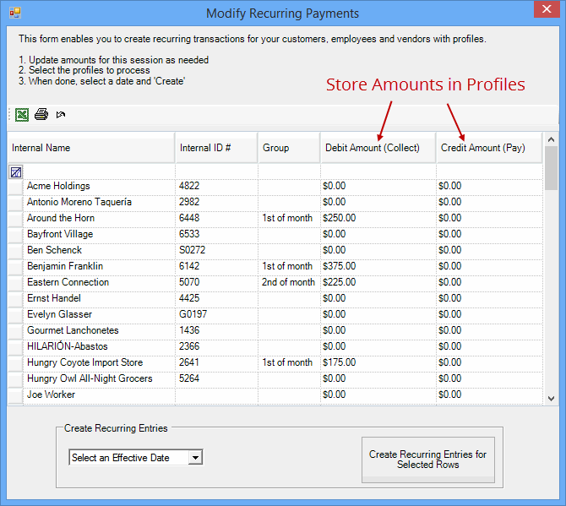Click the application icon in the title bar
566x506 pixels.
(14, 14)
